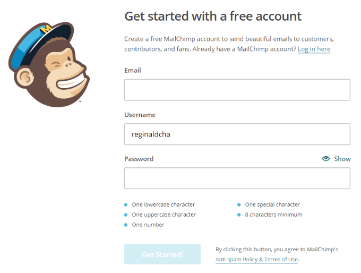Click the "8 characters minimum" requirement text
Viewport: 361px width, 273px height.
point(273,215)
